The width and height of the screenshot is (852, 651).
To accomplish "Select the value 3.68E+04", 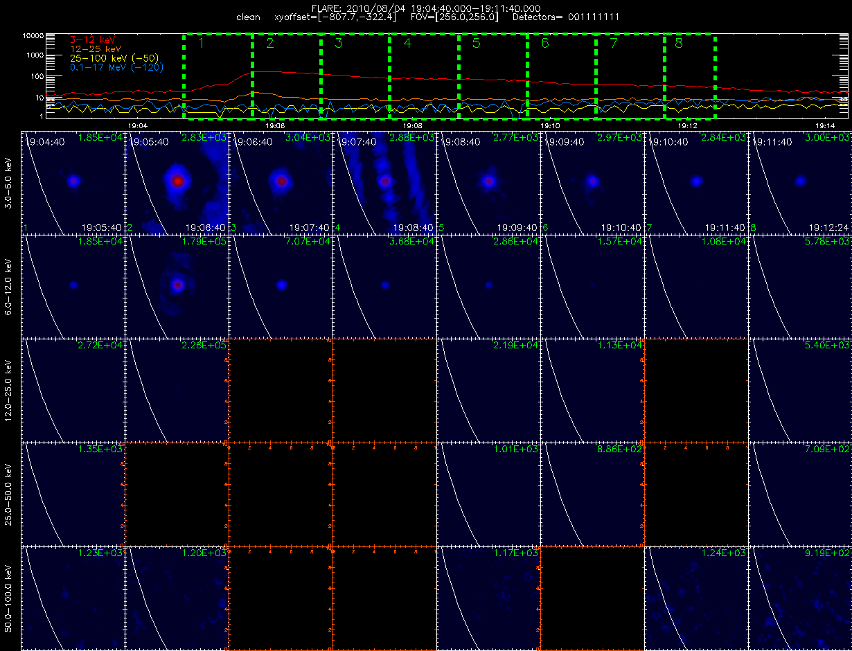I will [411, 241].
